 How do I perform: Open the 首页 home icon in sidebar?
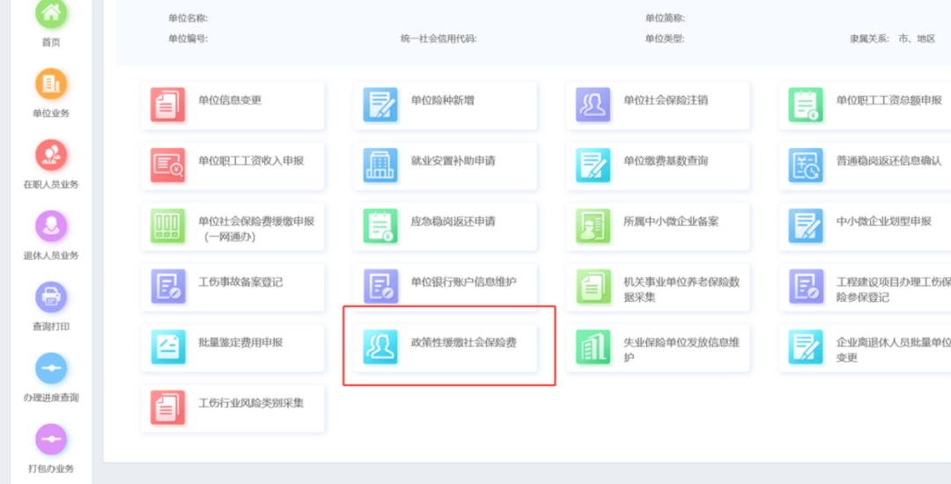[51, 12]
